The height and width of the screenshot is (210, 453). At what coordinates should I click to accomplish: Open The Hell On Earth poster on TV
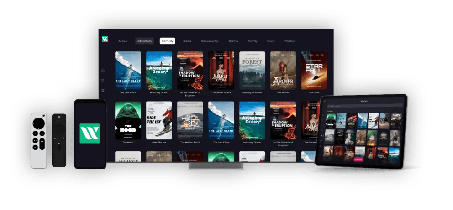tap(190, 120)
